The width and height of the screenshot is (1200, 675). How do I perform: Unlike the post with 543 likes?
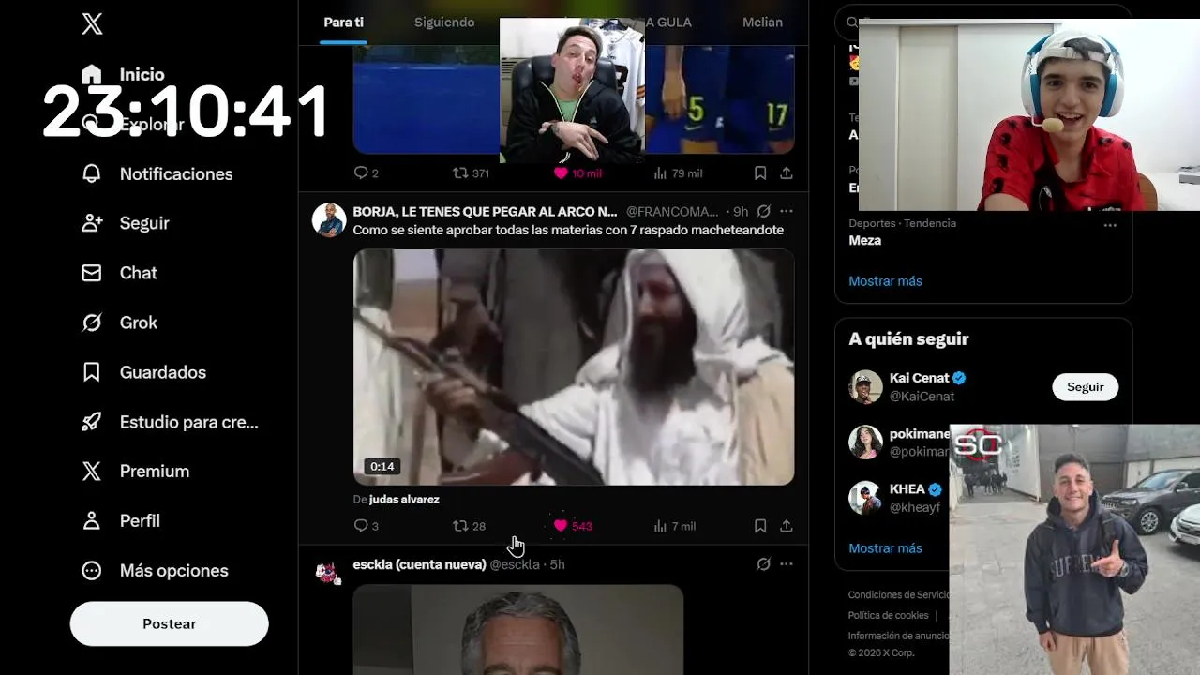tap(573, 526)
